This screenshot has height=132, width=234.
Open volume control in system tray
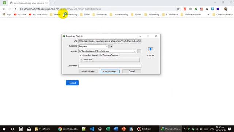201,129
